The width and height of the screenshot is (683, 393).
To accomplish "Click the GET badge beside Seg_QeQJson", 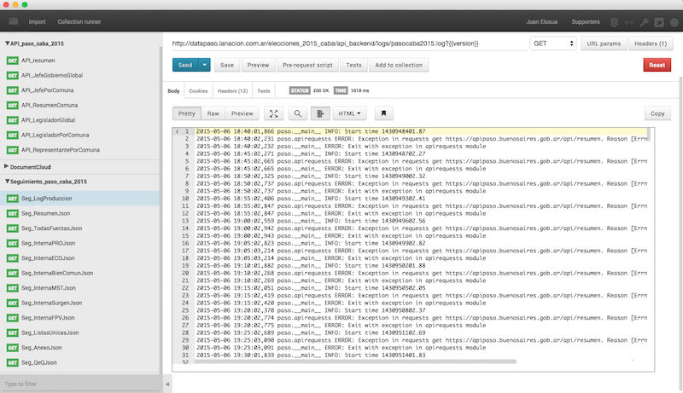I will click(x=13, y=362).
